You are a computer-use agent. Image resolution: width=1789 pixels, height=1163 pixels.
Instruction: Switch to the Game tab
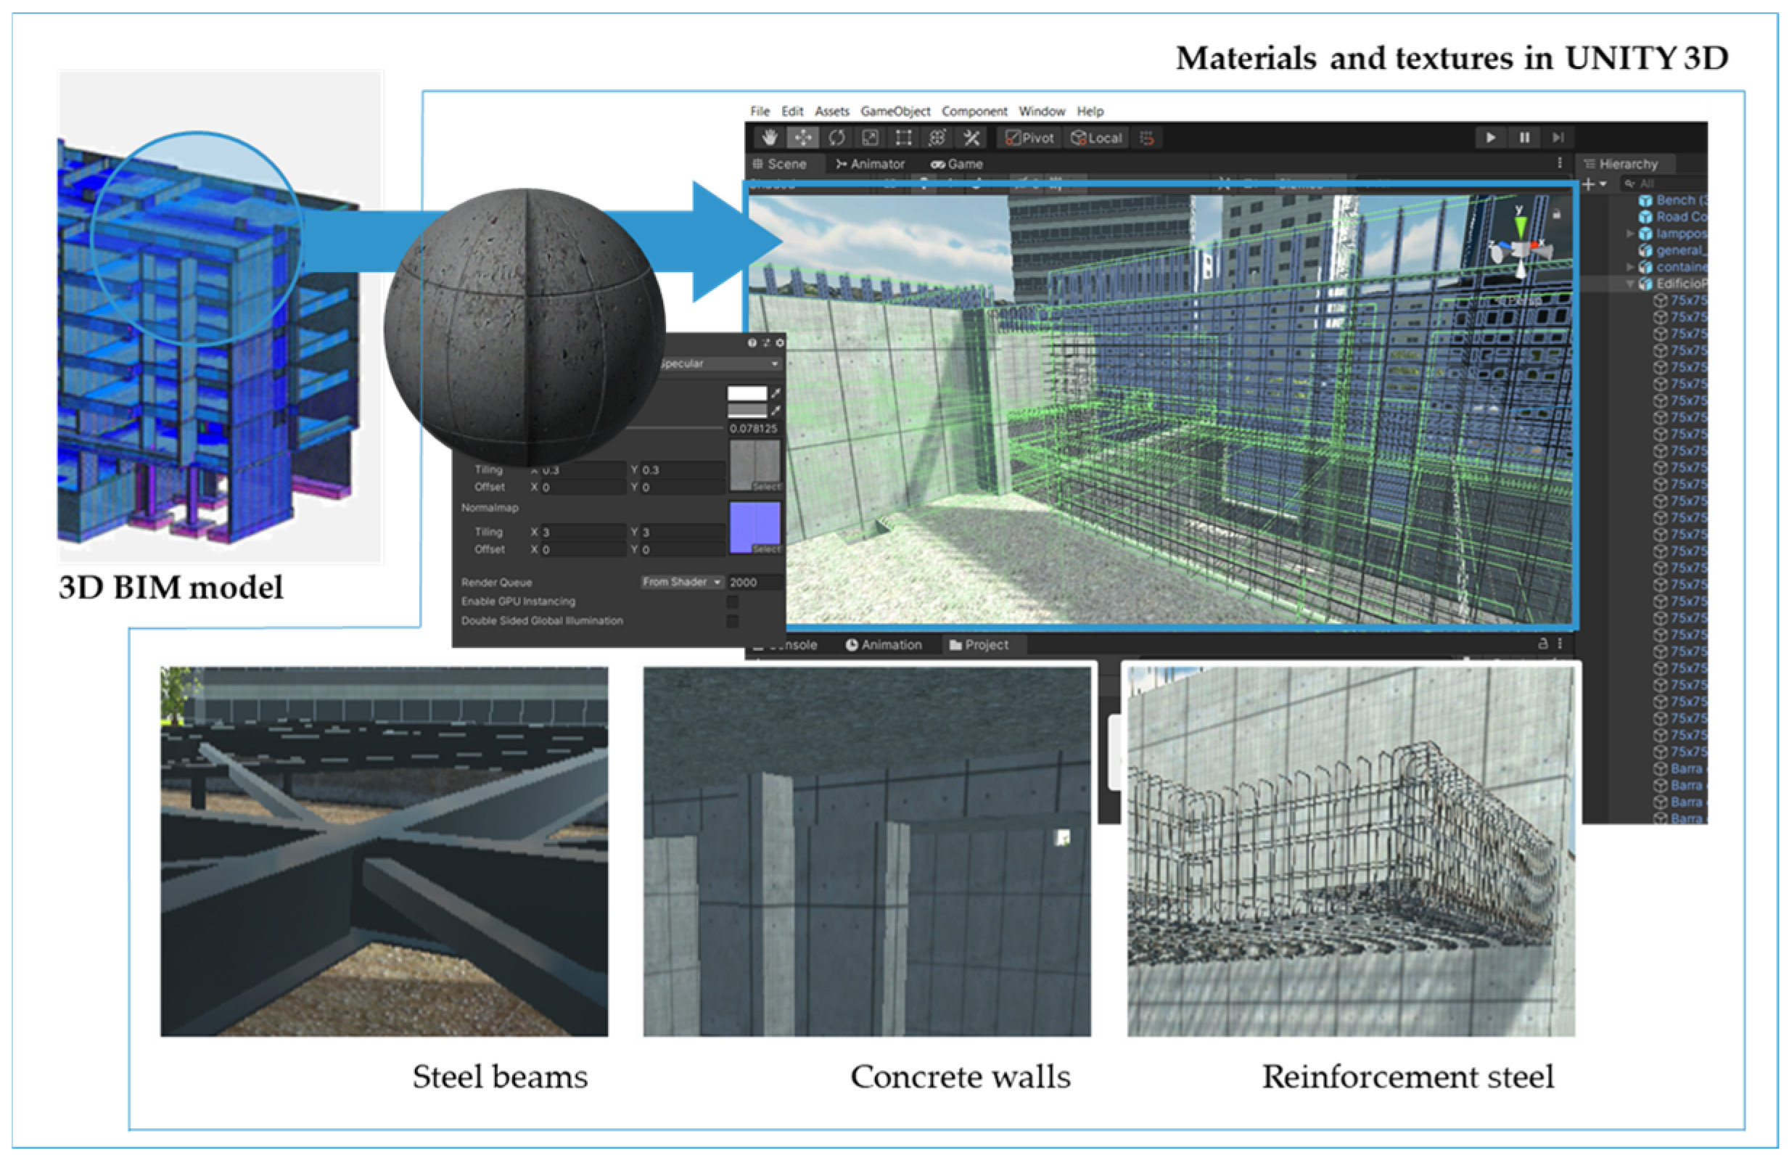coord(957,164)
